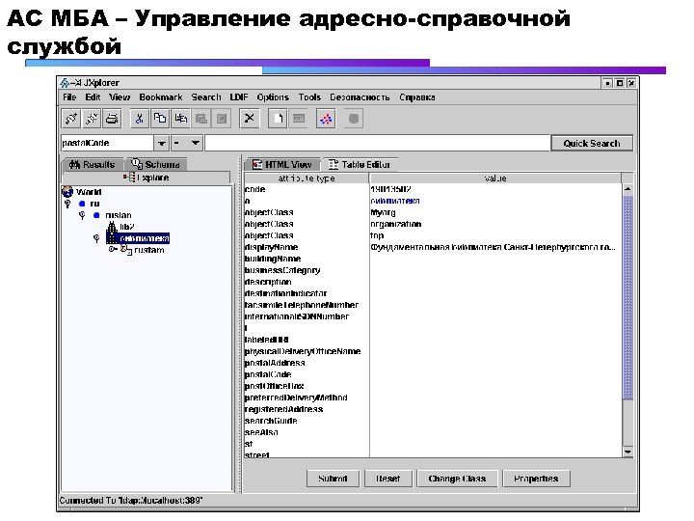Open the postalCode attribute combo dropdown arrow
This screenshot has width=694, height=521.
pos(162,143)
